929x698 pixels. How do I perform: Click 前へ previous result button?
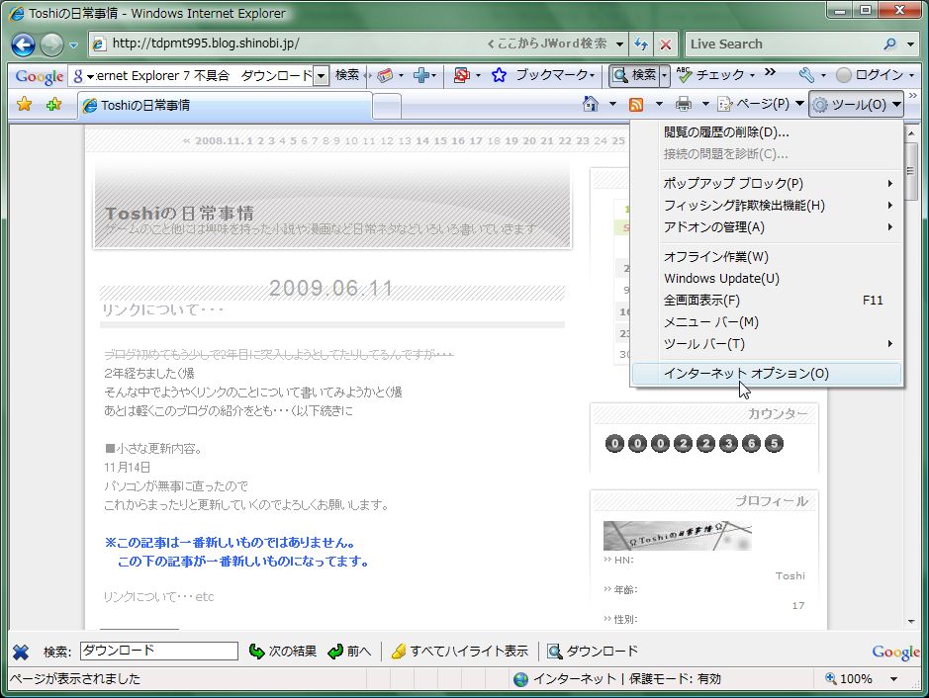(349, 652)
